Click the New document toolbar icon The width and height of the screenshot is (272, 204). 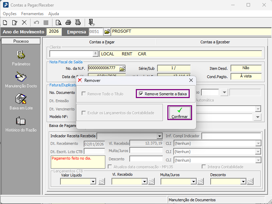tap(5, 23)
